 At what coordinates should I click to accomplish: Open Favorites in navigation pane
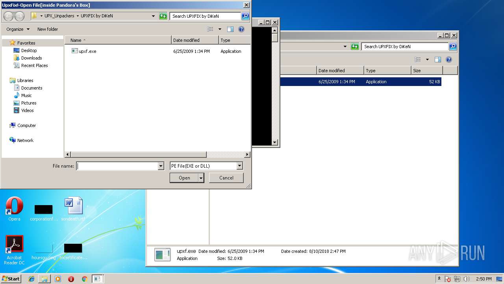26,43
